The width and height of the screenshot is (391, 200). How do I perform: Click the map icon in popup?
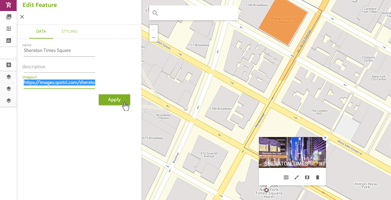click(x=307, y=177)
